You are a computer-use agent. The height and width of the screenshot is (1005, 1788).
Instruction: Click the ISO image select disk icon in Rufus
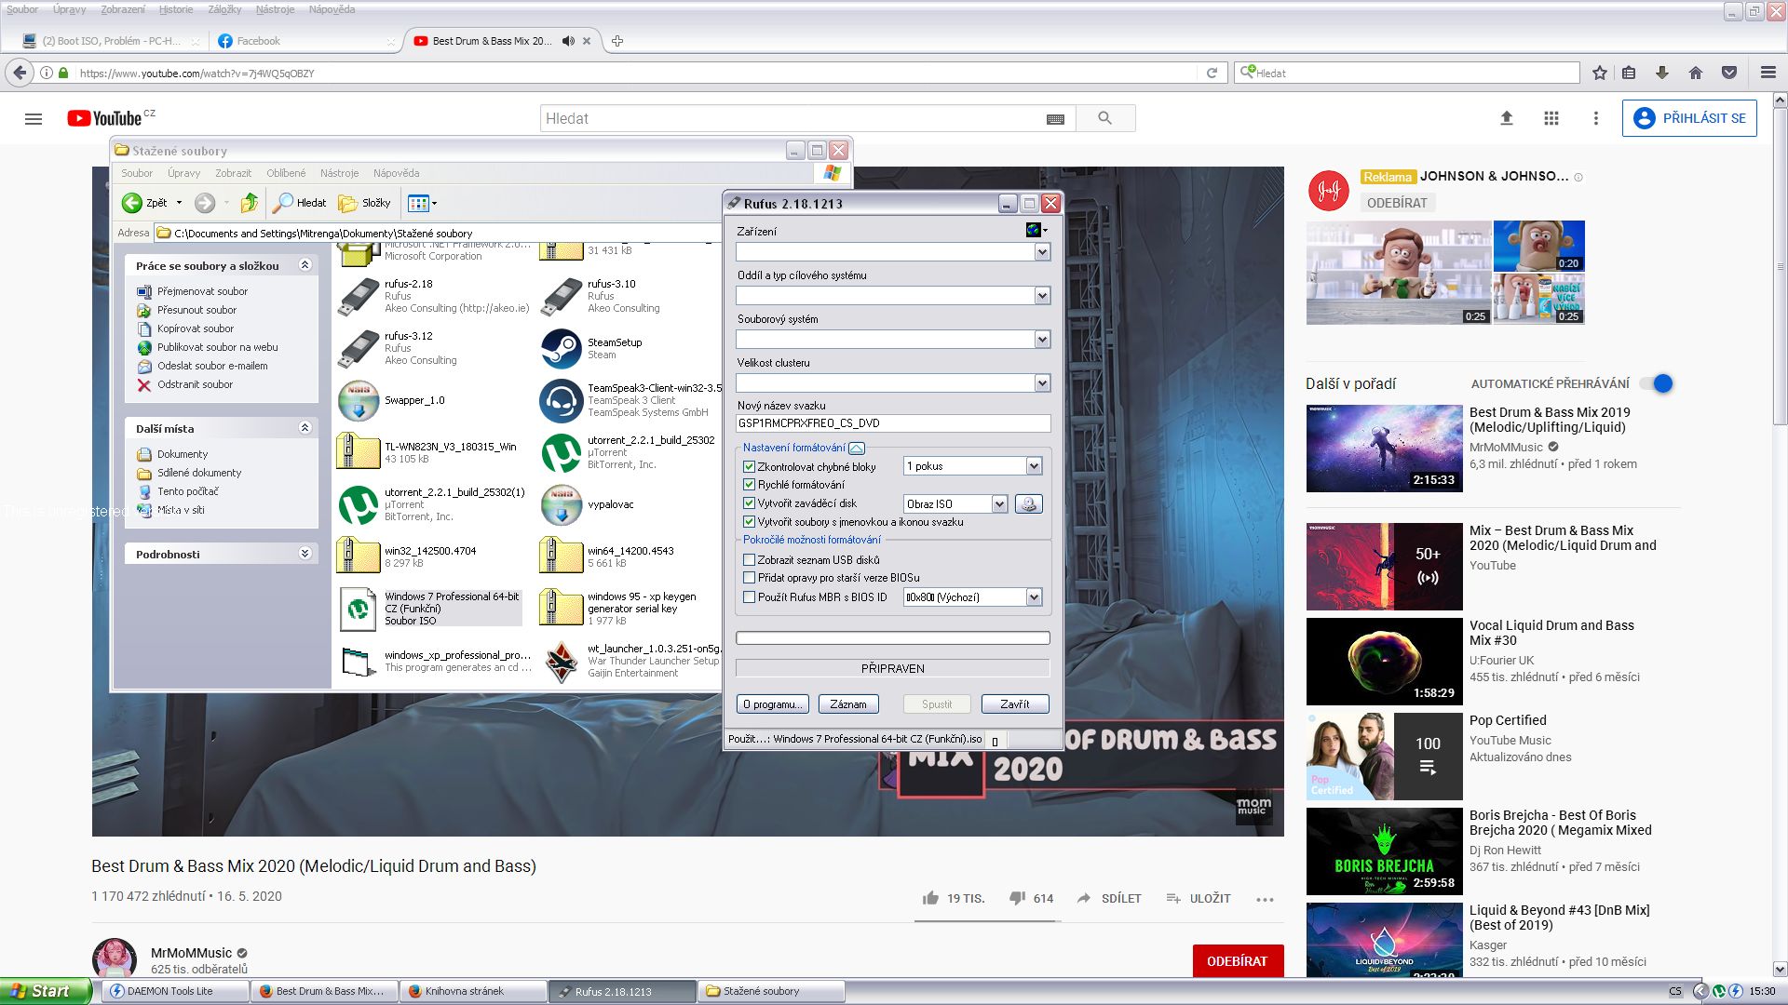(1028, 503)
